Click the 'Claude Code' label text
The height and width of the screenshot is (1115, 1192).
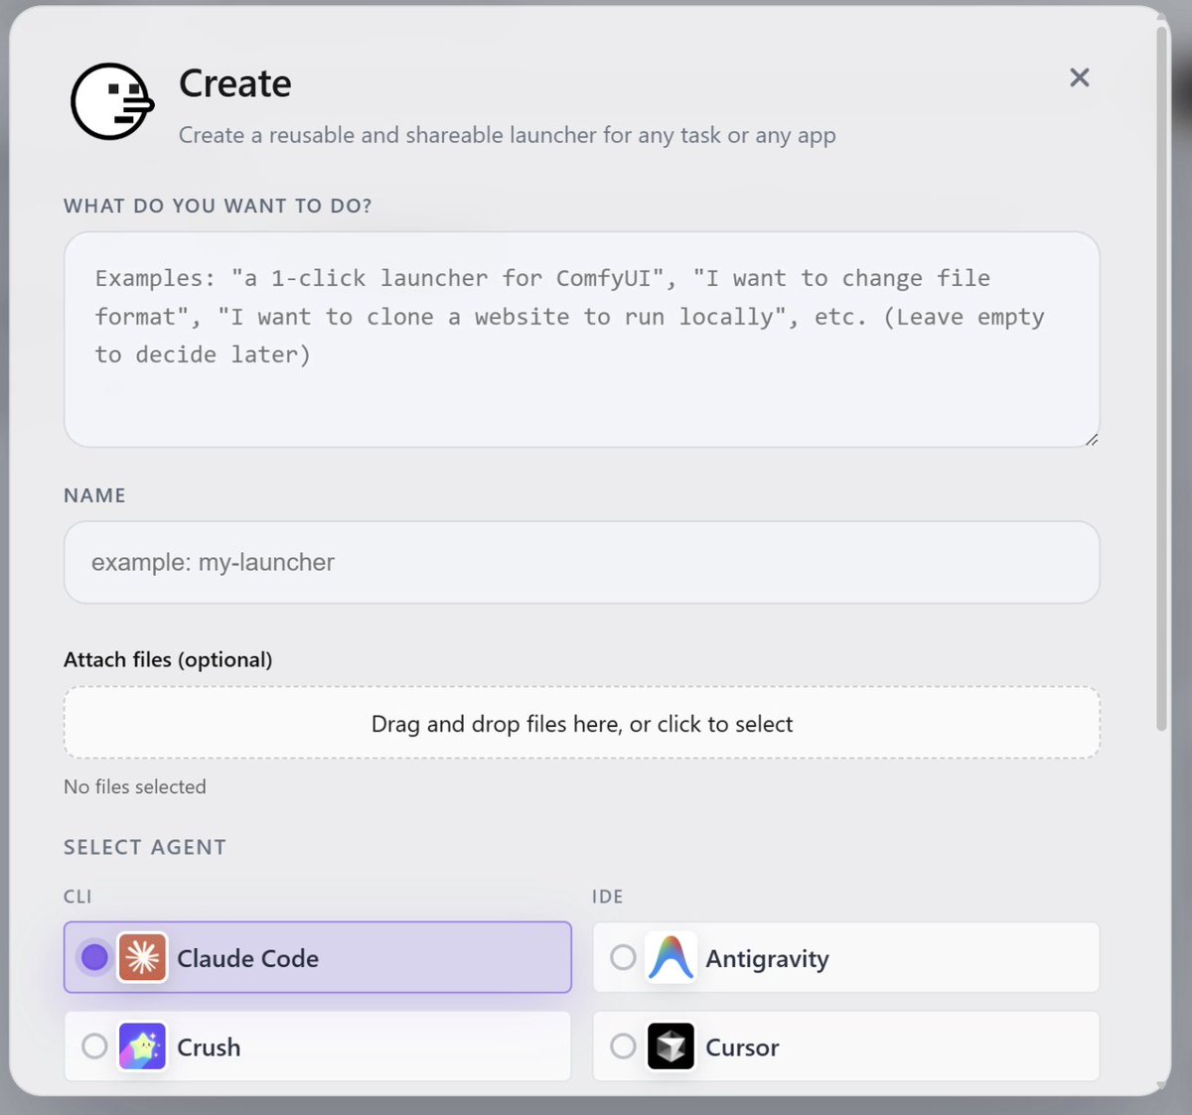pos(247,958)
